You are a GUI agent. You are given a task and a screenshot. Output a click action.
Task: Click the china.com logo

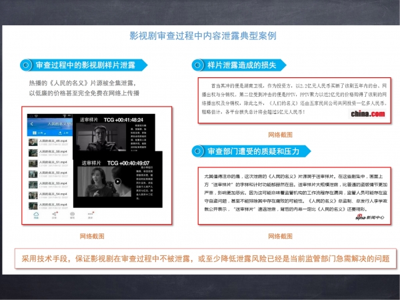367,114
